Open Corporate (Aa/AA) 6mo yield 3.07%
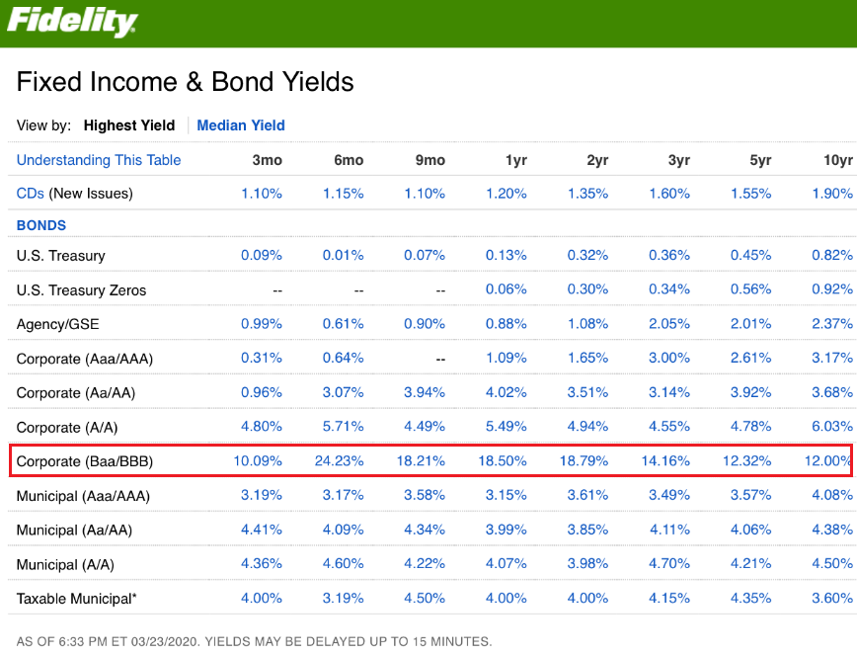 pos(344,393)
